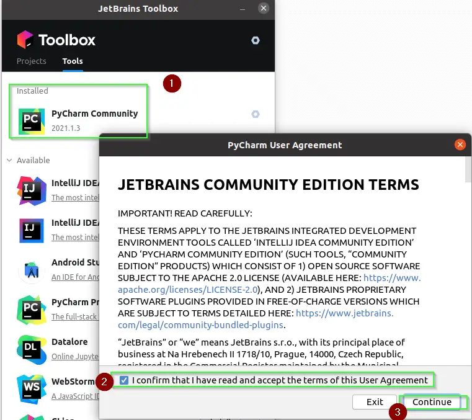
Task: Click the IMPORTANT! READ CAREFULLY line
Action: [185, 213]
